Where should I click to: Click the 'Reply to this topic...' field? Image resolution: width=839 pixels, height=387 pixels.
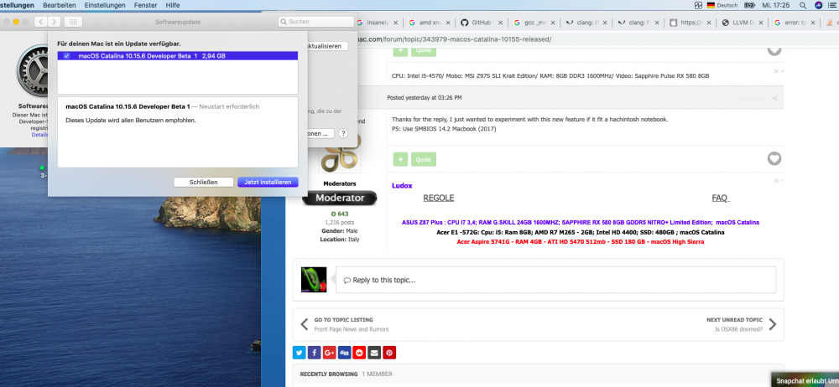click(x=556, y=280)
